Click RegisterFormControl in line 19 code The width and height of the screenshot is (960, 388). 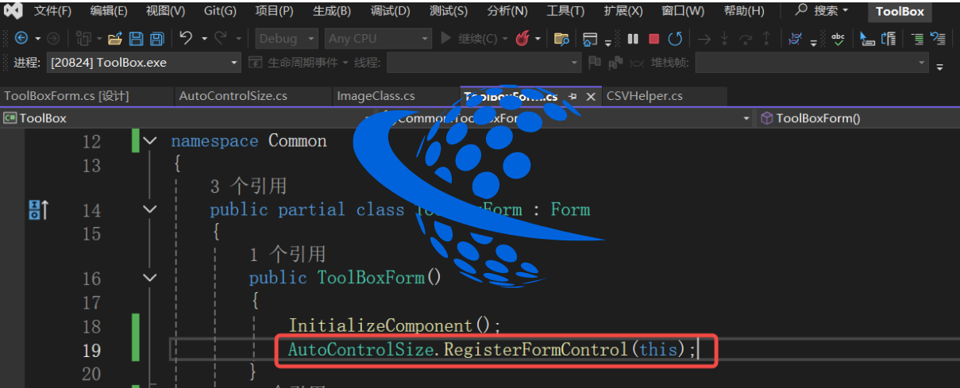coord(537,350)
